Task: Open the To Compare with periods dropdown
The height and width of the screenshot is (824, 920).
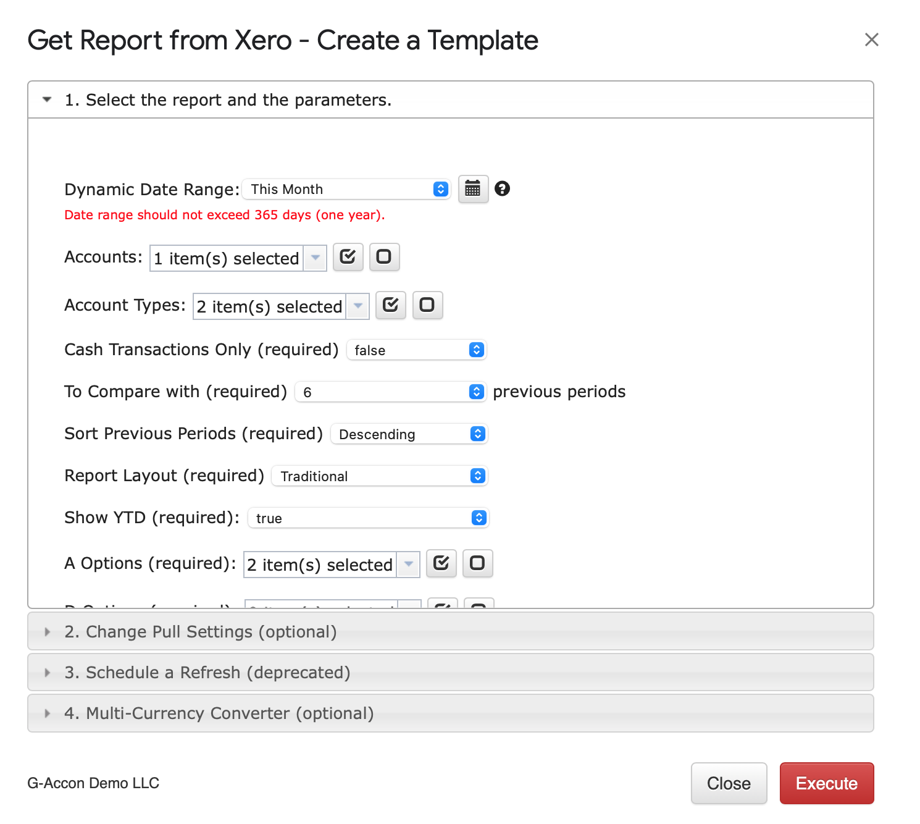Action: click(390, 392)
